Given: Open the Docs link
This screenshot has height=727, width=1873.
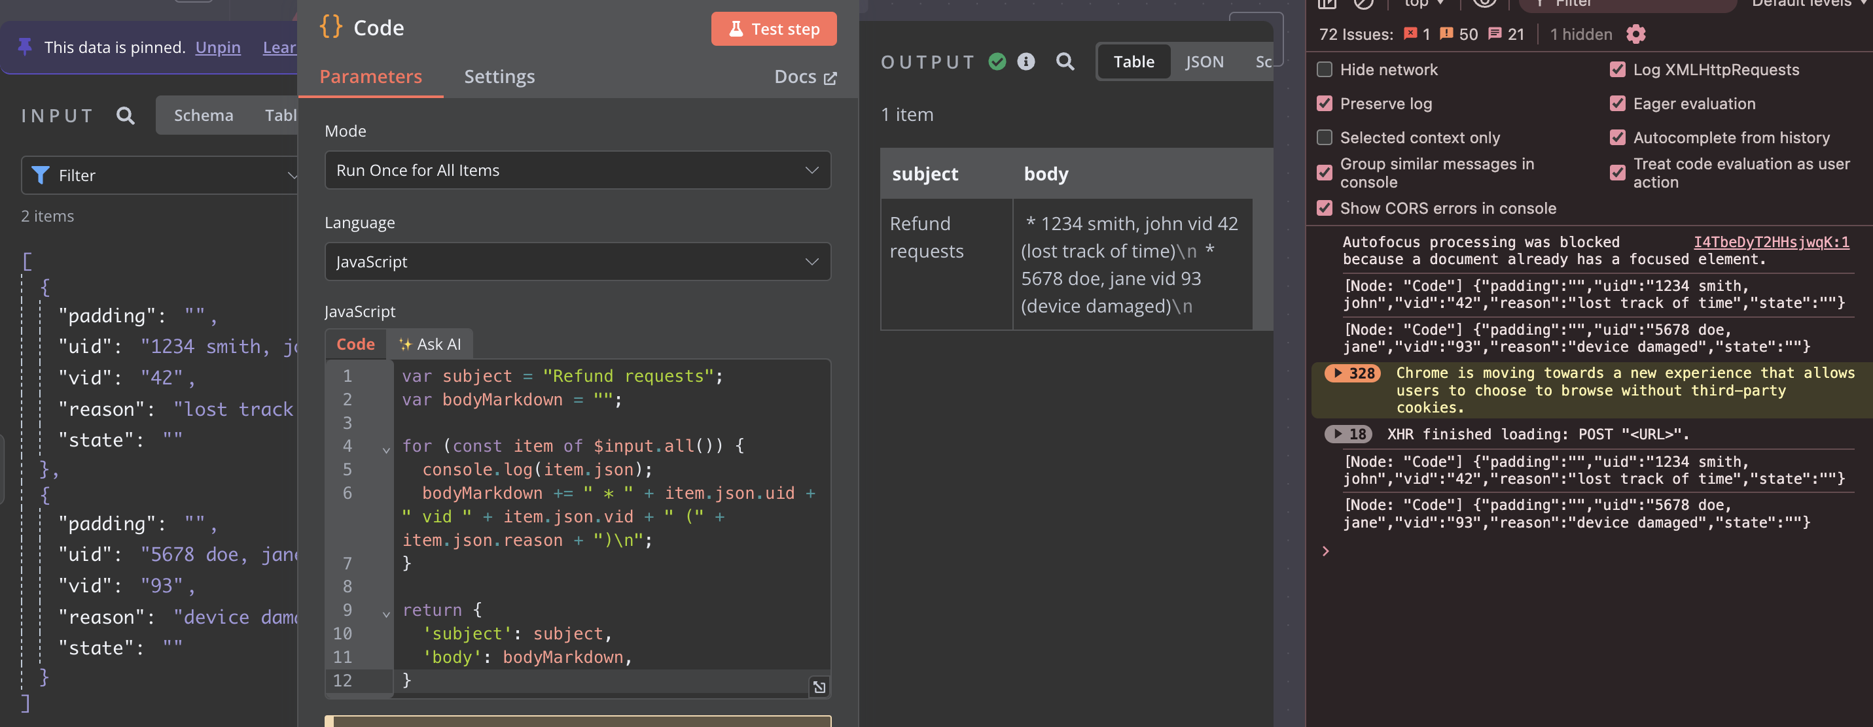Looking at the screenshot, I should [805, 77].
